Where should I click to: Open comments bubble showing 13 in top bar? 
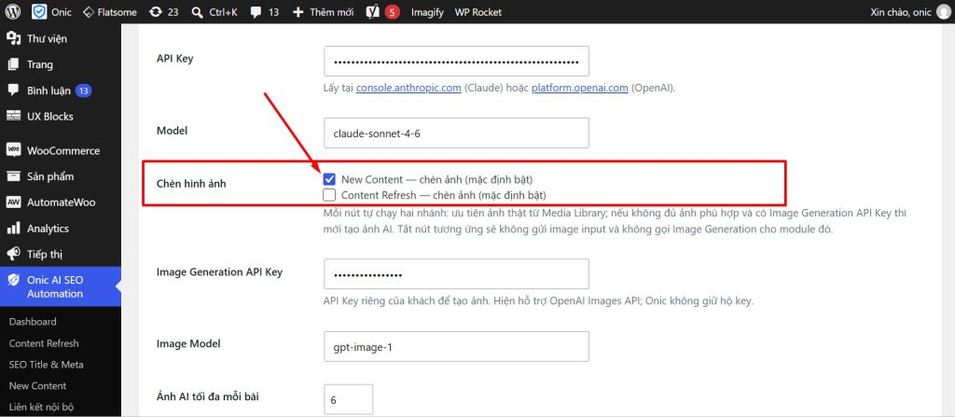(x=256, y=11)
